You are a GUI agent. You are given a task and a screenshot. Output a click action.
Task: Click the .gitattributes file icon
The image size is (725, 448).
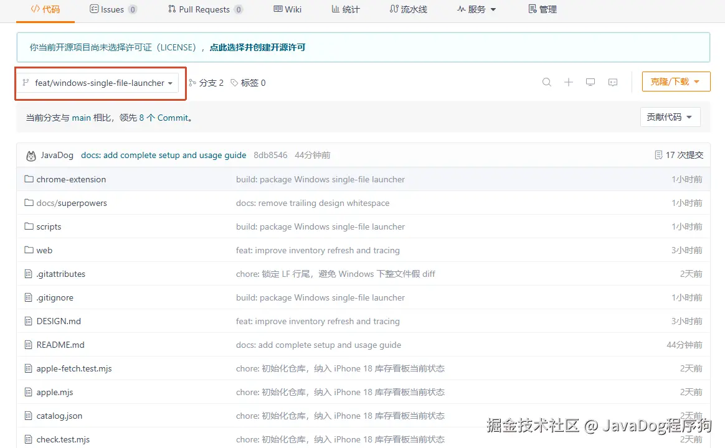(x=28, y=274)
